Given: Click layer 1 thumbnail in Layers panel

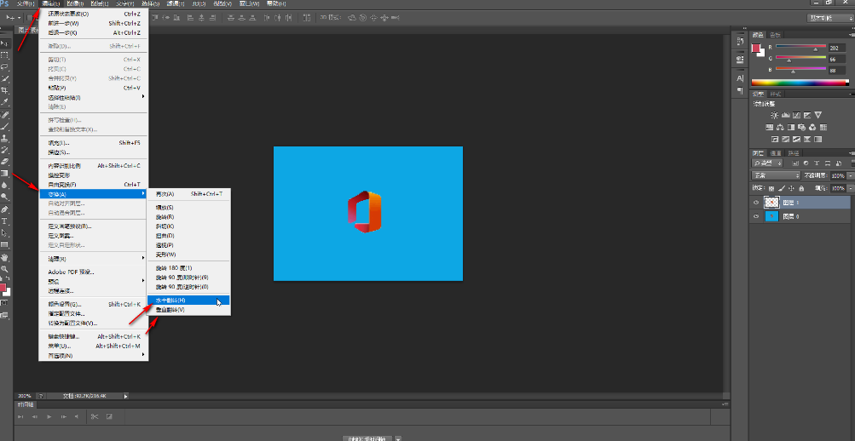Looking at the screenshot, I should [772, 203].
